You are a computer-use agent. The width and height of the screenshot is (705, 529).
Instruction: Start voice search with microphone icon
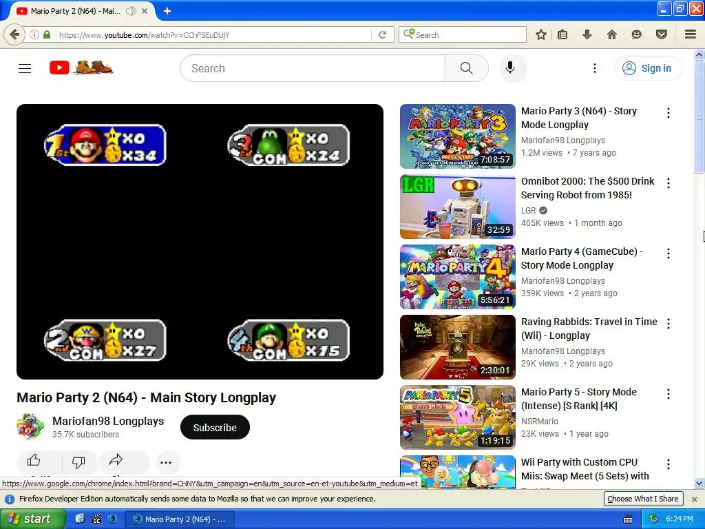pyautogui.click(x=510, y=68)
